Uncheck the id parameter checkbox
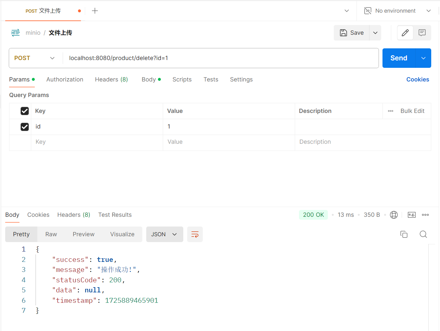440x331 pixels. pos(25,127)
